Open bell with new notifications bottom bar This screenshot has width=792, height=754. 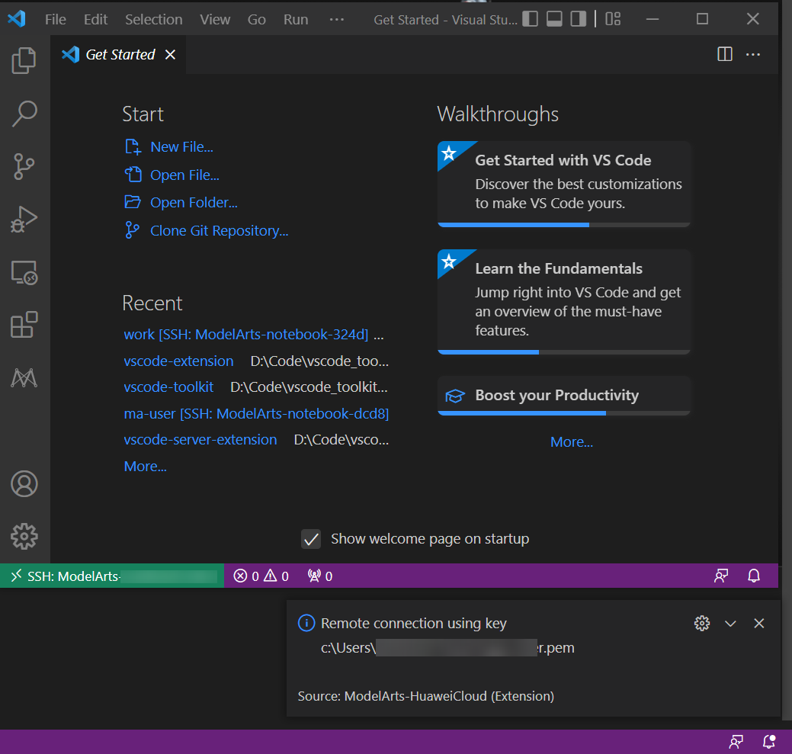pos(769,741)
